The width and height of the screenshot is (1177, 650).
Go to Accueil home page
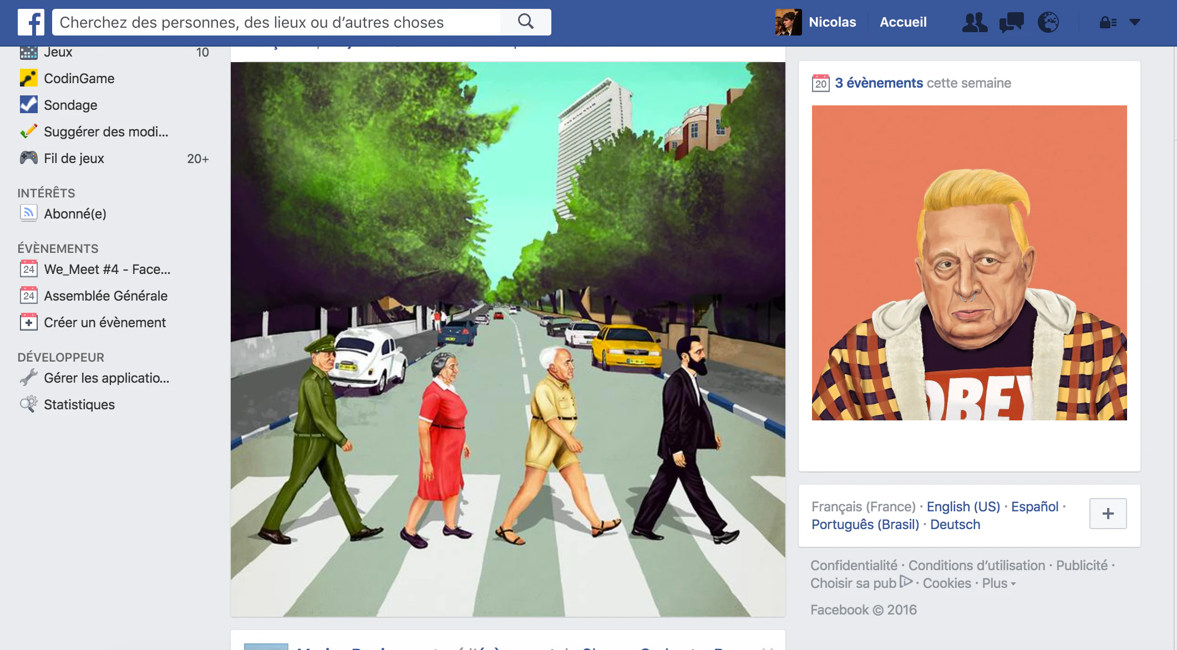click(x=903, y=22)
